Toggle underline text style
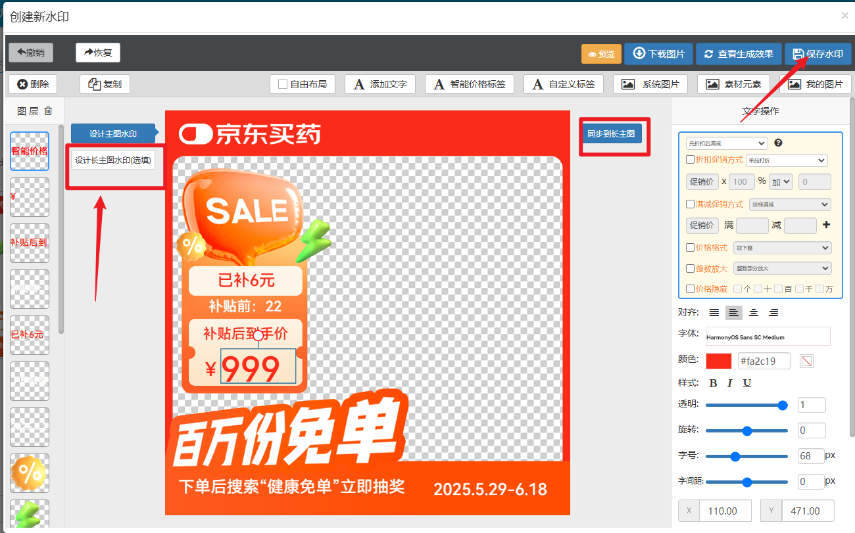 (x=746, y=383)
